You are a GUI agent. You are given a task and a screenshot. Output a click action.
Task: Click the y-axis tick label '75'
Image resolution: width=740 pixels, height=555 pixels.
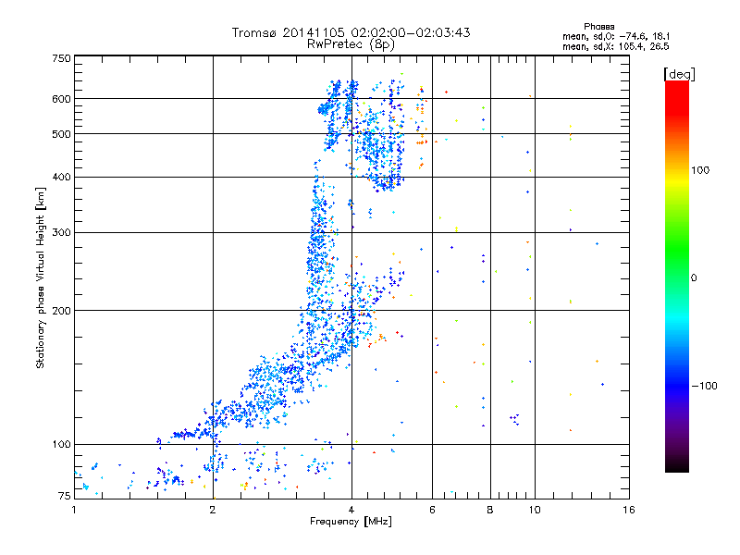65,496
